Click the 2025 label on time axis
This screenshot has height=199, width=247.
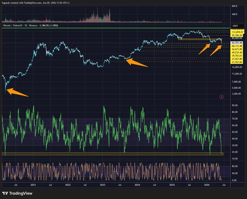point(172,185)
